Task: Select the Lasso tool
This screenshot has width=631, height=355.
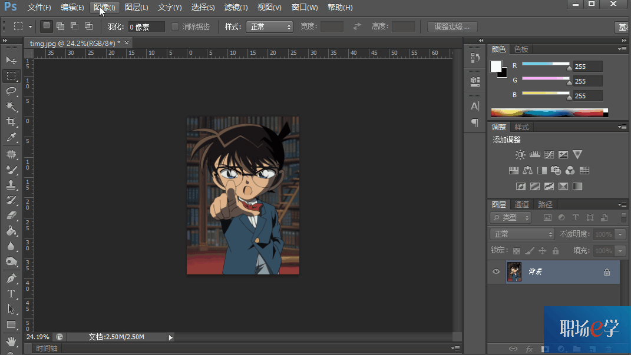Action: tap(11, 91)
